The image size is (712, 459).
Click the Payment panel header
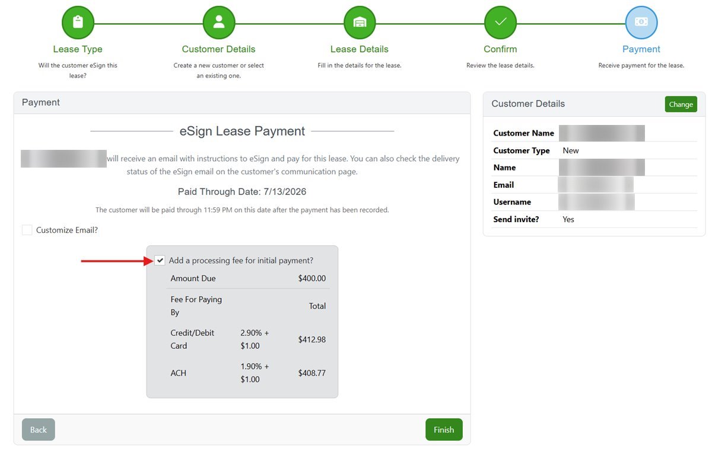click(x=242, y=102)
